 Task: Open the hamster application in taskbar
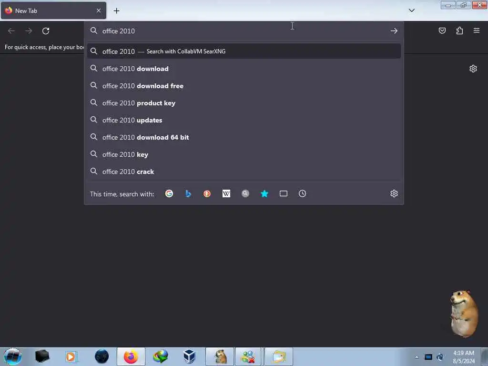point(220,356)
